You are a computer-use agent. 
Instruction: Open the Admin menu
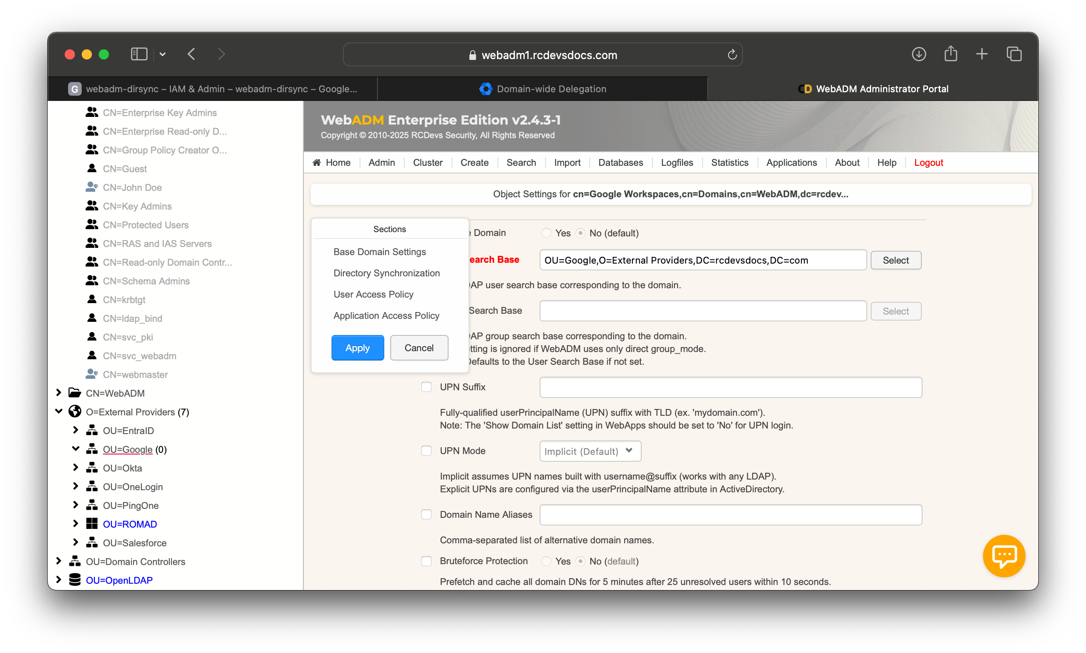pyautogui.click(x=381, y=162)
